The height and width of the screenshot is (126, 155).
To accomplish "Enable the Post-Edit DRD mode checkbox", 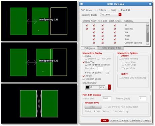I will tap(119, 10).
